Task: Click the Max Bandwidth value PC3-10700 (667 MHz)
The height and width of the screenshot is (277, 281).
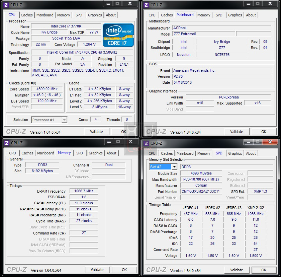Action: coord(201,180)
